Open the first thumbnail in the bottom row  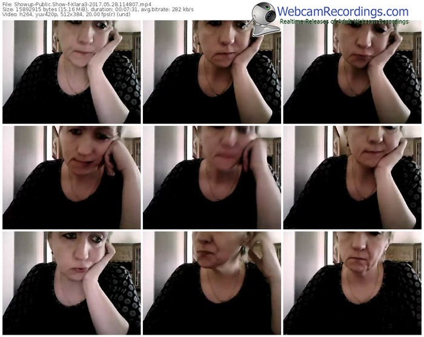click(71, 282)
